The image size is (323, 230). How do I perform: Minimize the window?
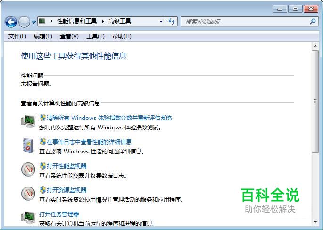click(x=280, y=9)
